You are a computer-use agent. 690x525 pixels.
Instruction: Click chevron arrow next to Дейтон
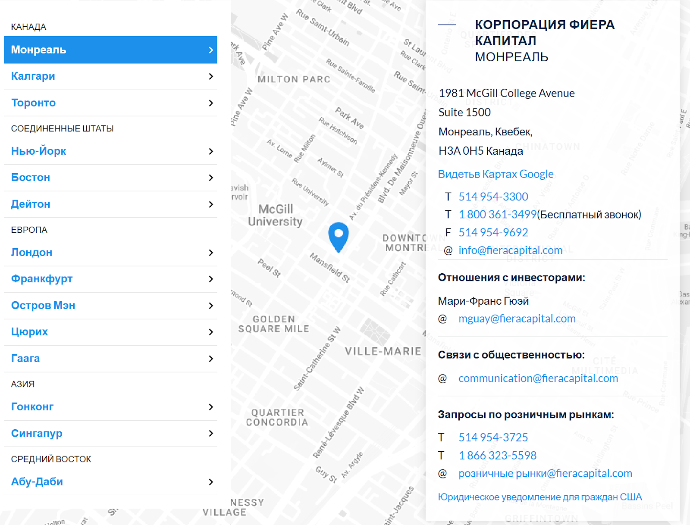pyautogui.click(x=211, y=204)
